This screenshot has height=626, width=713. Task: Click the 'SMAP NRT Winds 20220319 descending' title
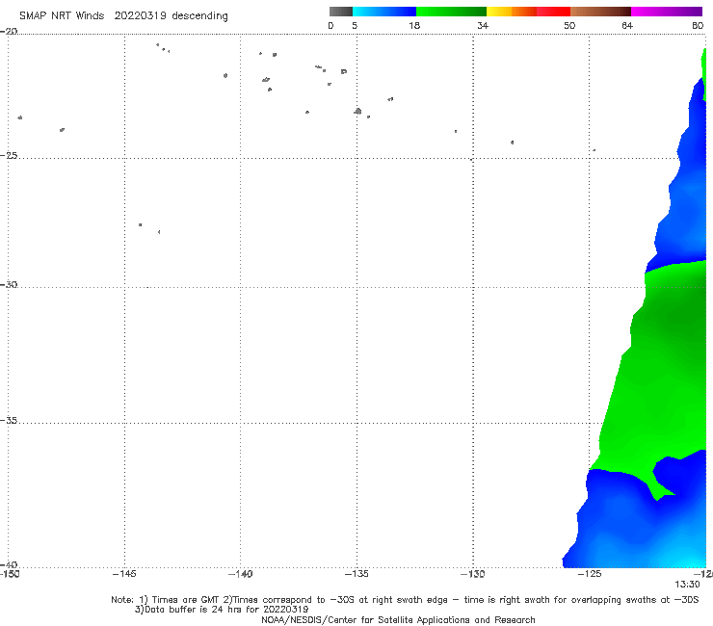(x=123, y=16)
